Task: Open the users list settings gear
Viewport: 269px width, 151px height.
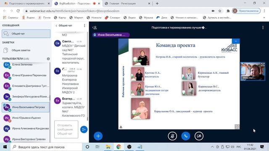Action: click(x=48, y=59)
